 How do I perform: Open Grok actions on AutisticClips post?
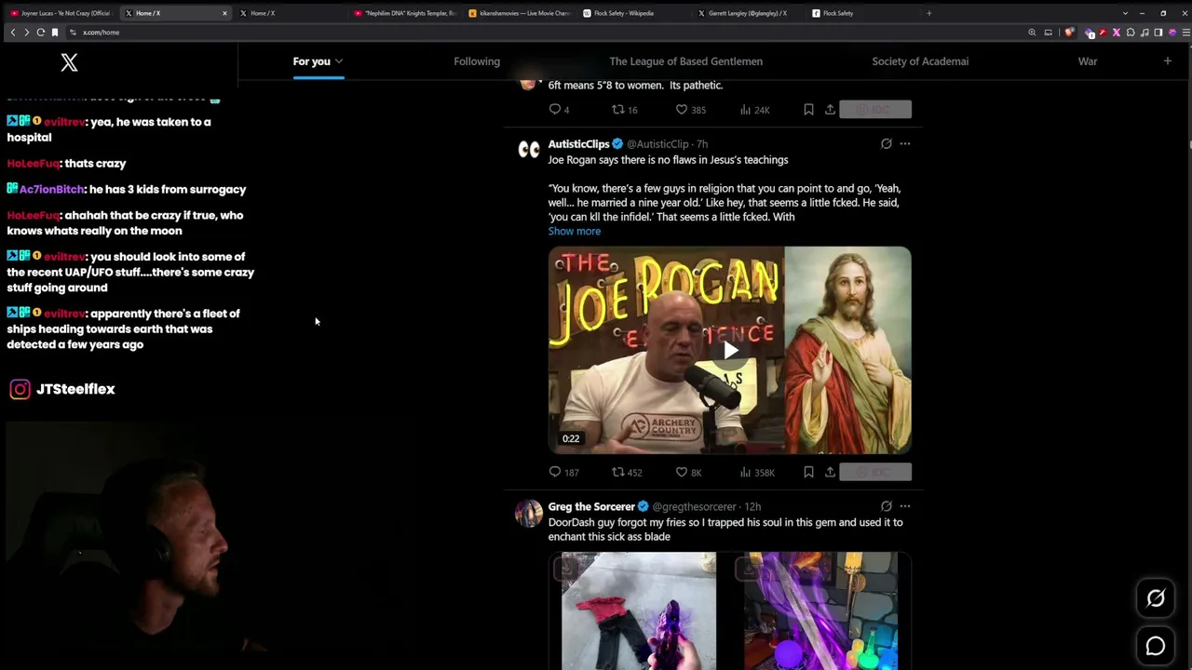[x=886, y=144]
